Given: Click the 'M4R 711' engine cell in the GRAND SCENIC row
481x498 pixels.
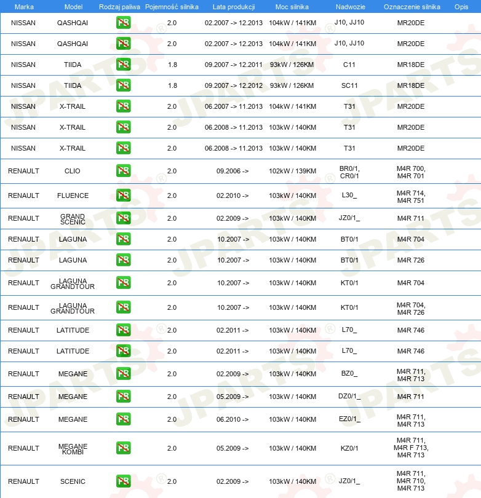Looking at the screenshot, I should click(x=411, y=218).
